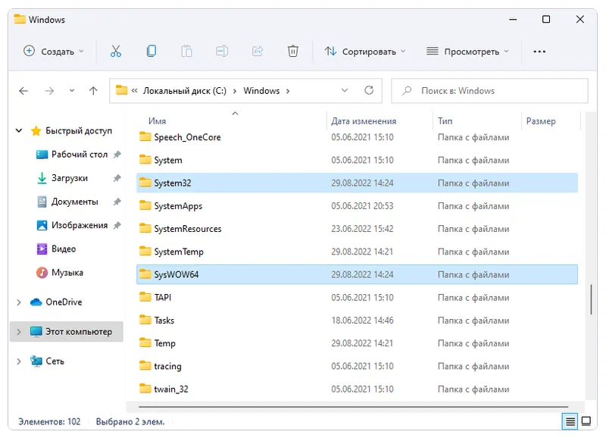Open the Создать dropdown menu
This screenshot has width=606, height=438.
[x=53, y=51]
